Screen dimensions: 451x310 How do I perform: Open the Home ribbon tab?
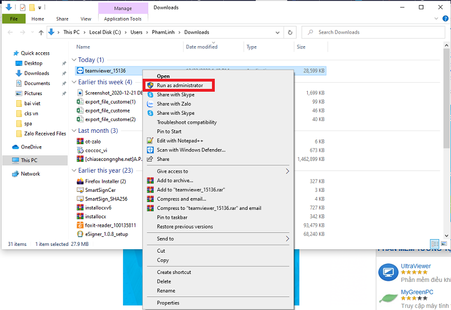point(38,19)
